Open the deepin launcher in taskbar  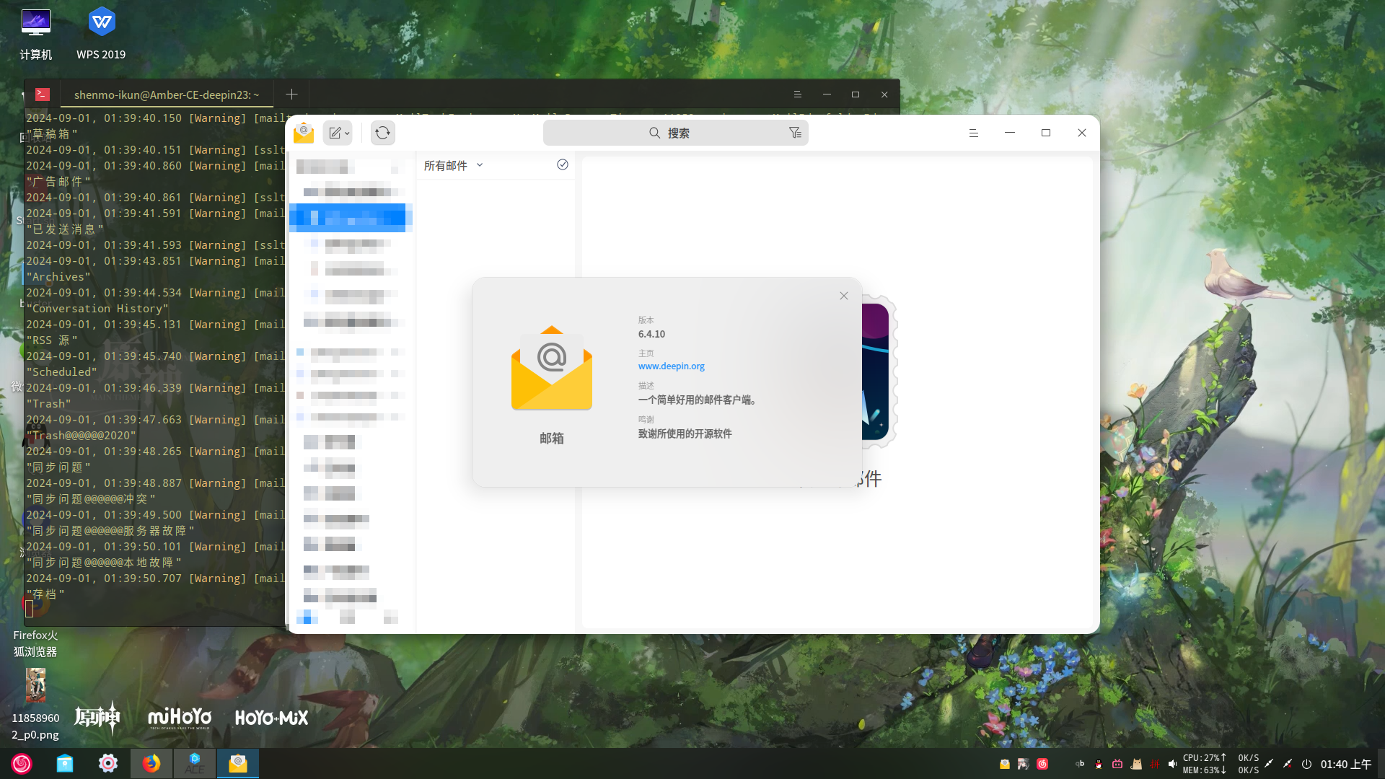[22, 763]
